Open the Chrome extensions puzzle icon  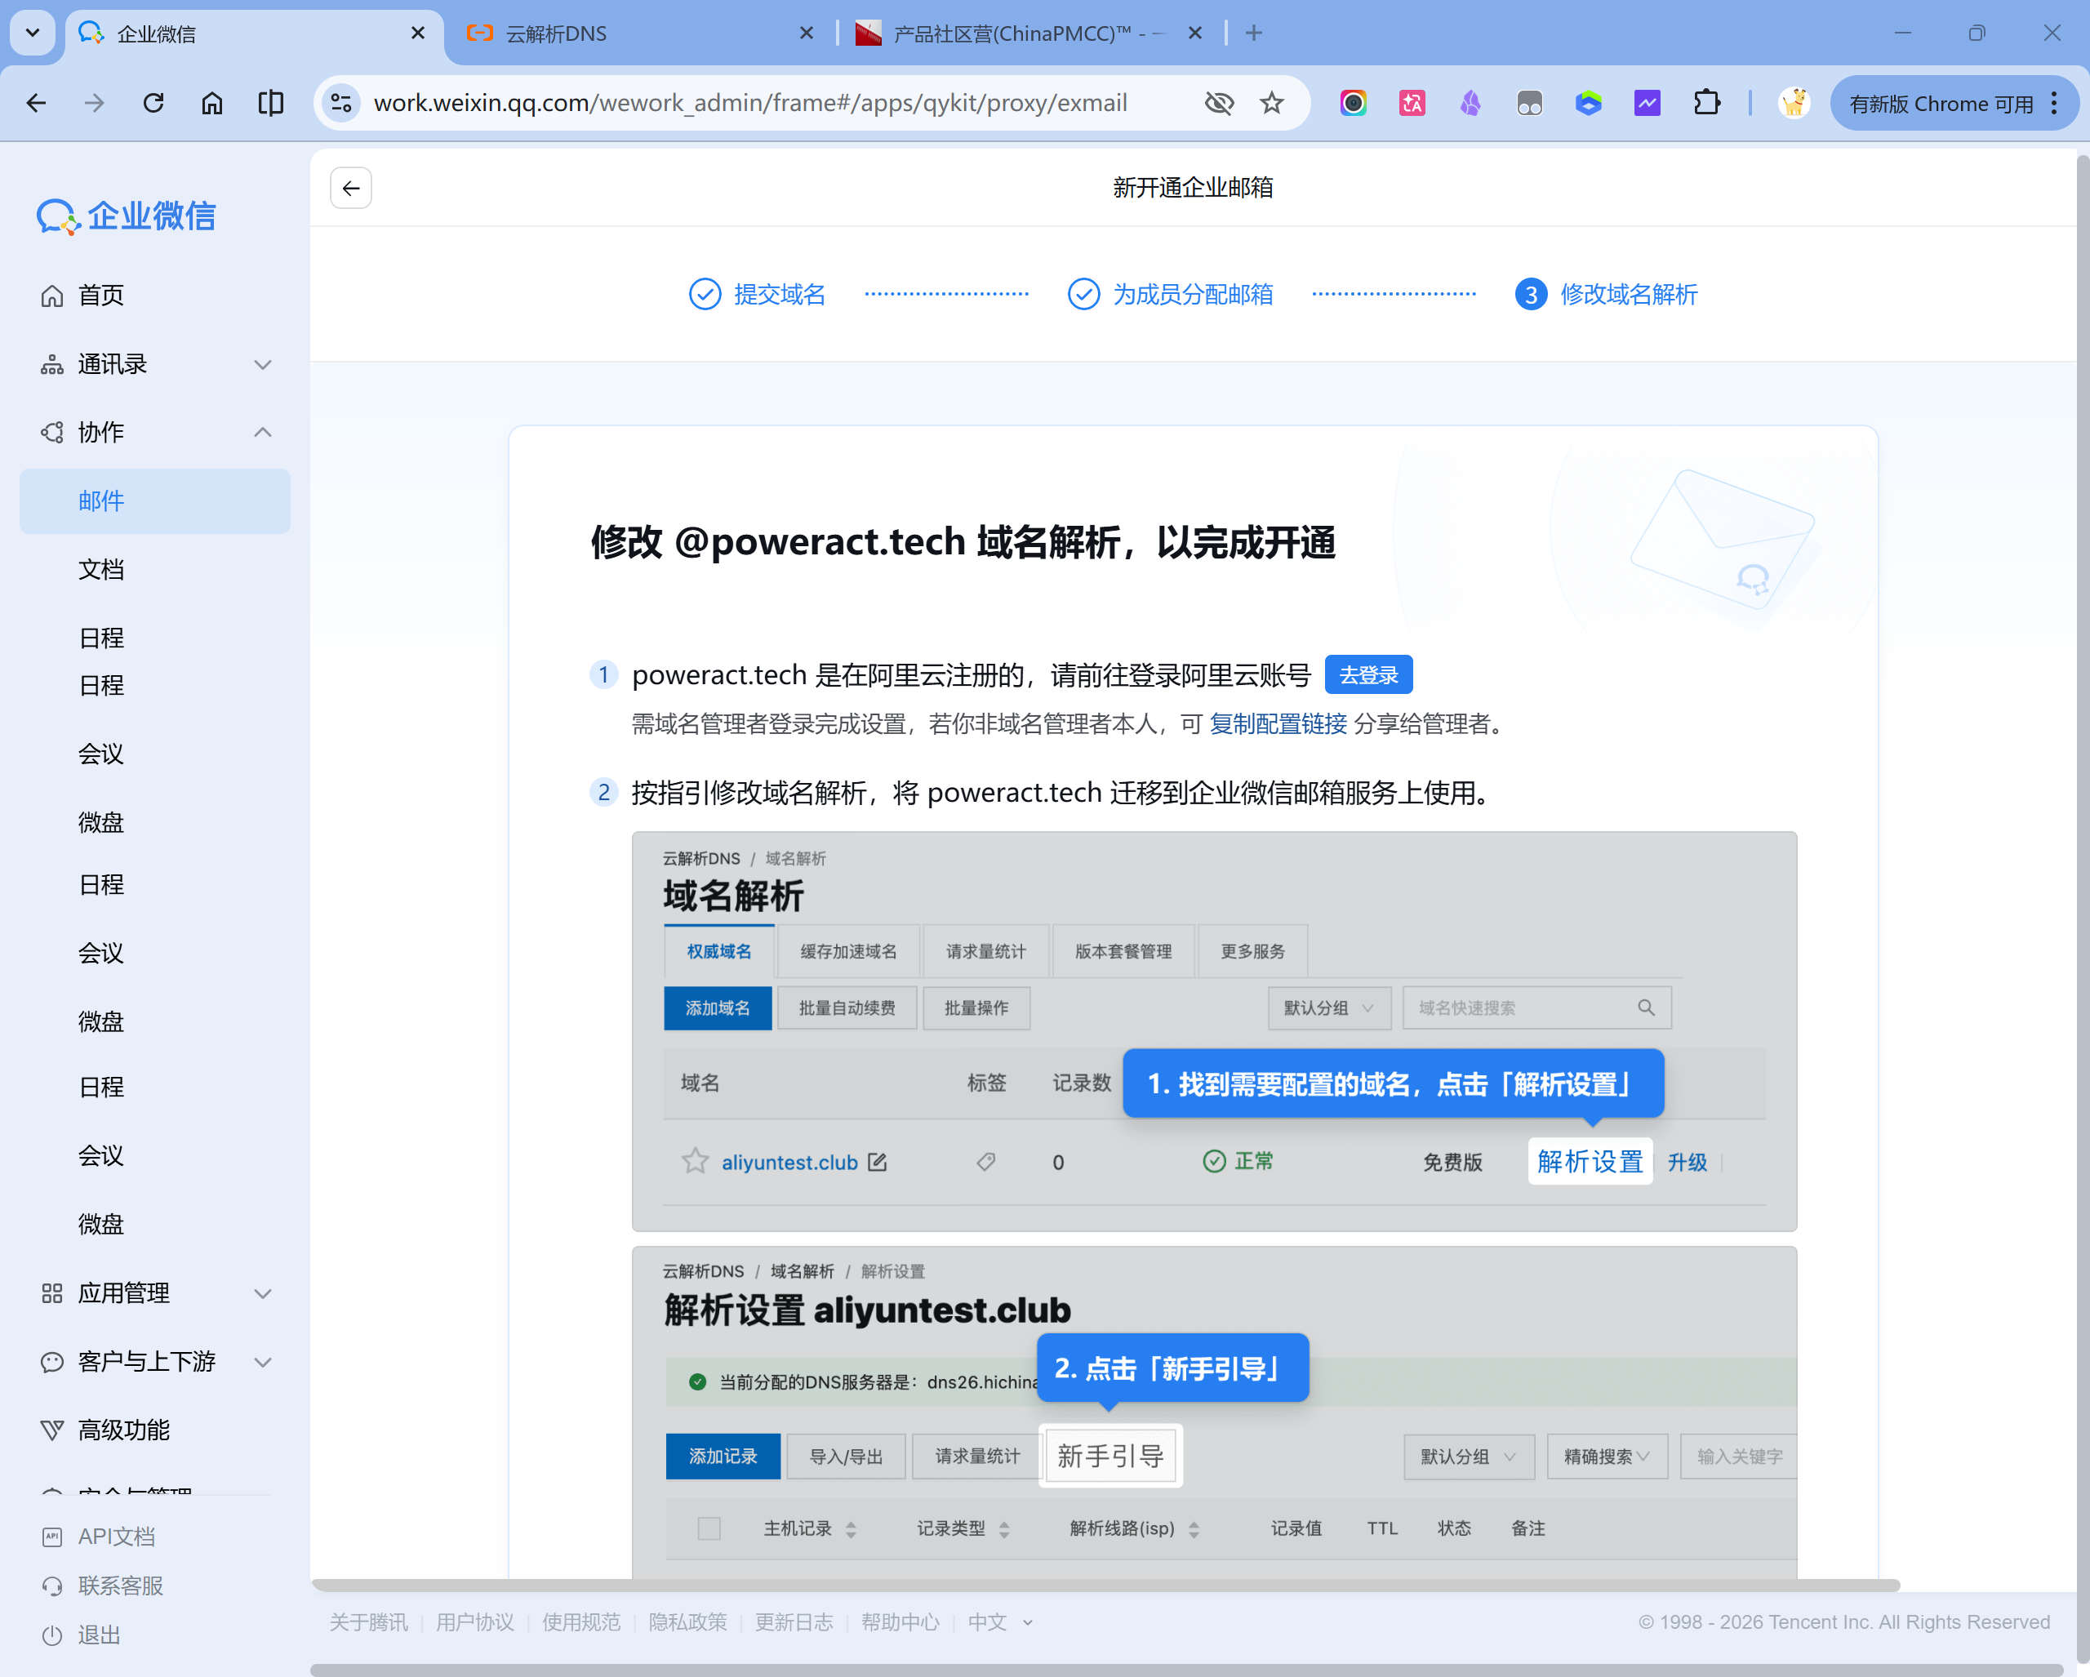click(x=1706, y=103)
